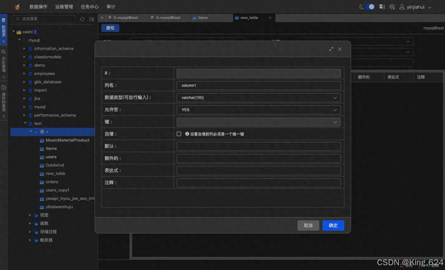Enable the 自增 auto-increment checkbox
Viewport: 445px width, 270px height.
click(x=179, y=134)
